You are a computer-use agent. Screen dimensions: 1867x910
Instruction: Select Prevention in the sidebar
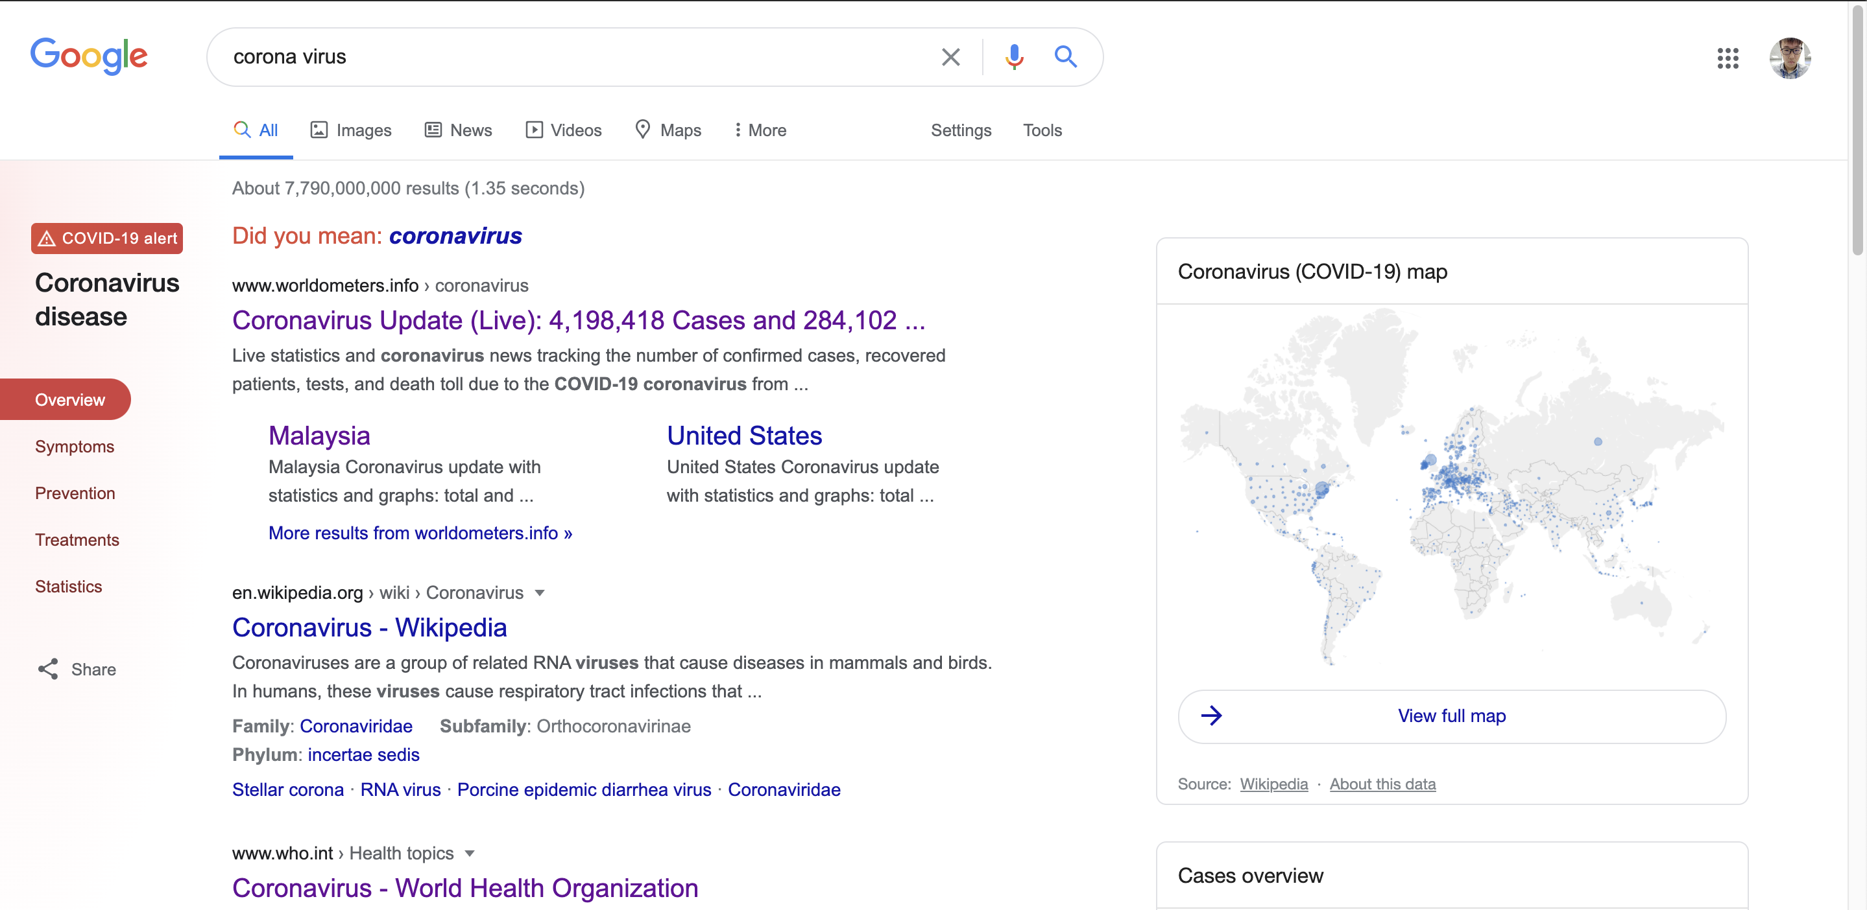pos(75,493)
